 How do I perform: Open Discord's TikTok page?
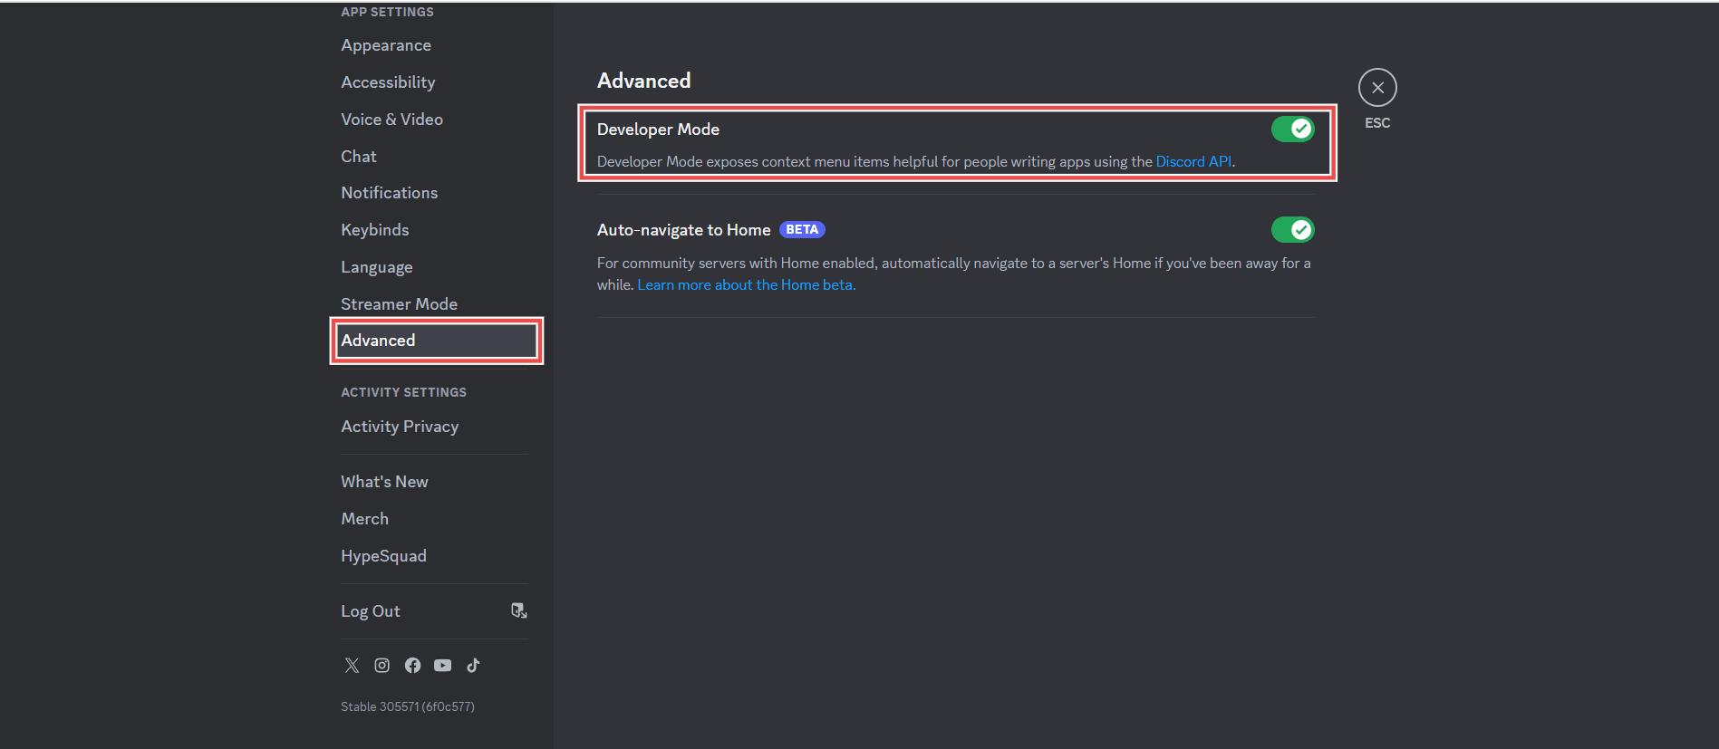point(472,665)
